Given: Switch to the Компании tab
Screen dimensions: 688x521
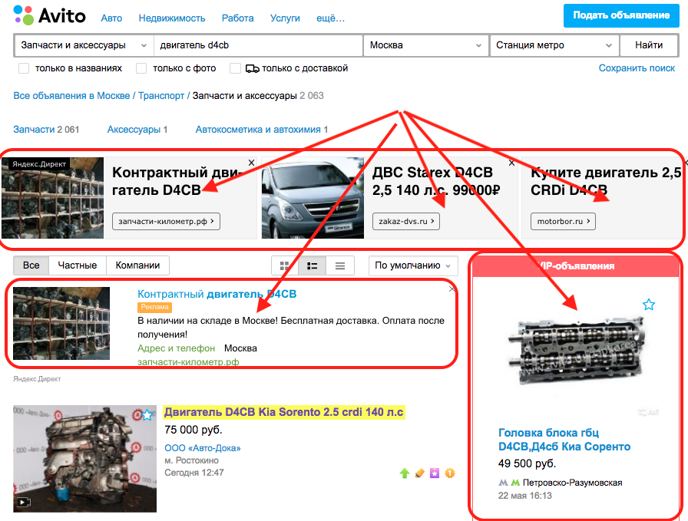Looking at the screenshot, I should [137, 265].
